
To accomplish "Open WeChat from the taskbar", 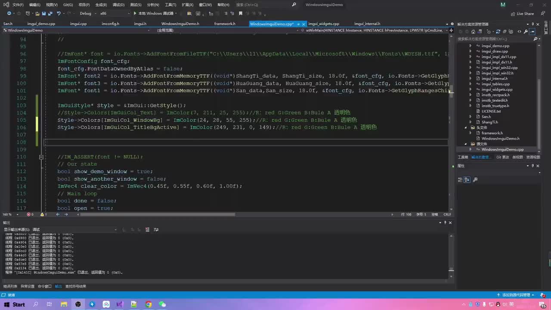I will click(162, 304).
